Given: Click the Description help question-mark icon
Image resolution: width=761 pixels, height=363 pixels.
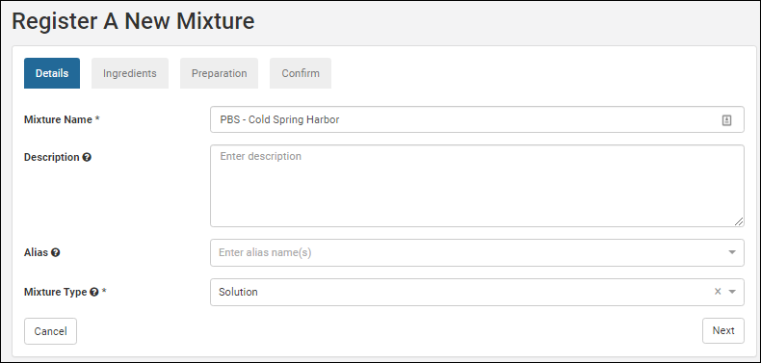Looking at the screenshot, I should pyautogui.click(x=87, y=157).
